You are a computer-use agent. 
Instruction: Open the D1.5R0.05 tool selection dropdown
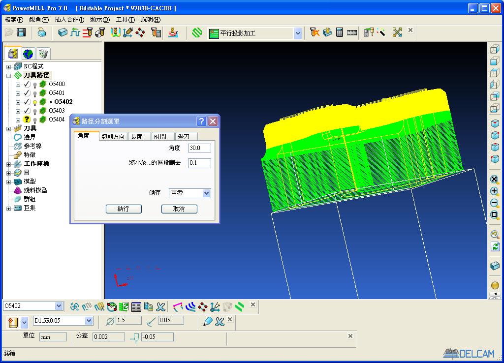89,321
